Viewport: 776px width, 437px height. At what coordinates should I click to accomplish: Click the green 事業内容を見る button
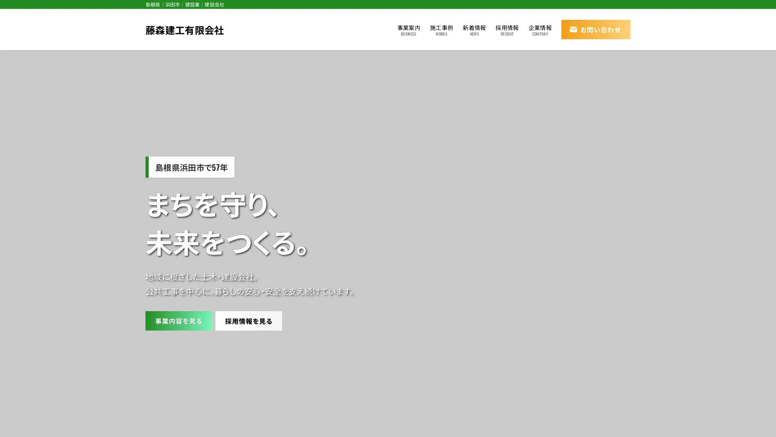[x=179, y=321]
